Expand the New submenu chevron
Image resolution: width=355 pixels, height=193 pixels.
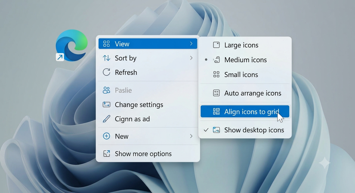point(191,136)
